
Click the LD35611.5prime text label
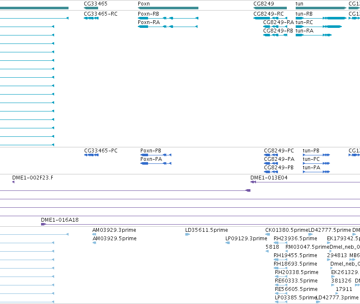coord(206,230)
